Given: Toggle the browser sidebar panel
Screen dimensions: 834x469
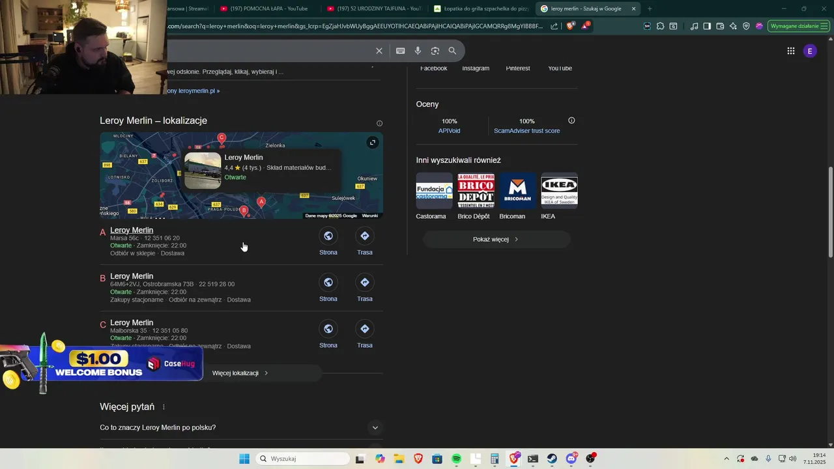Looking at the screenshot, I should tap(707, 26).
